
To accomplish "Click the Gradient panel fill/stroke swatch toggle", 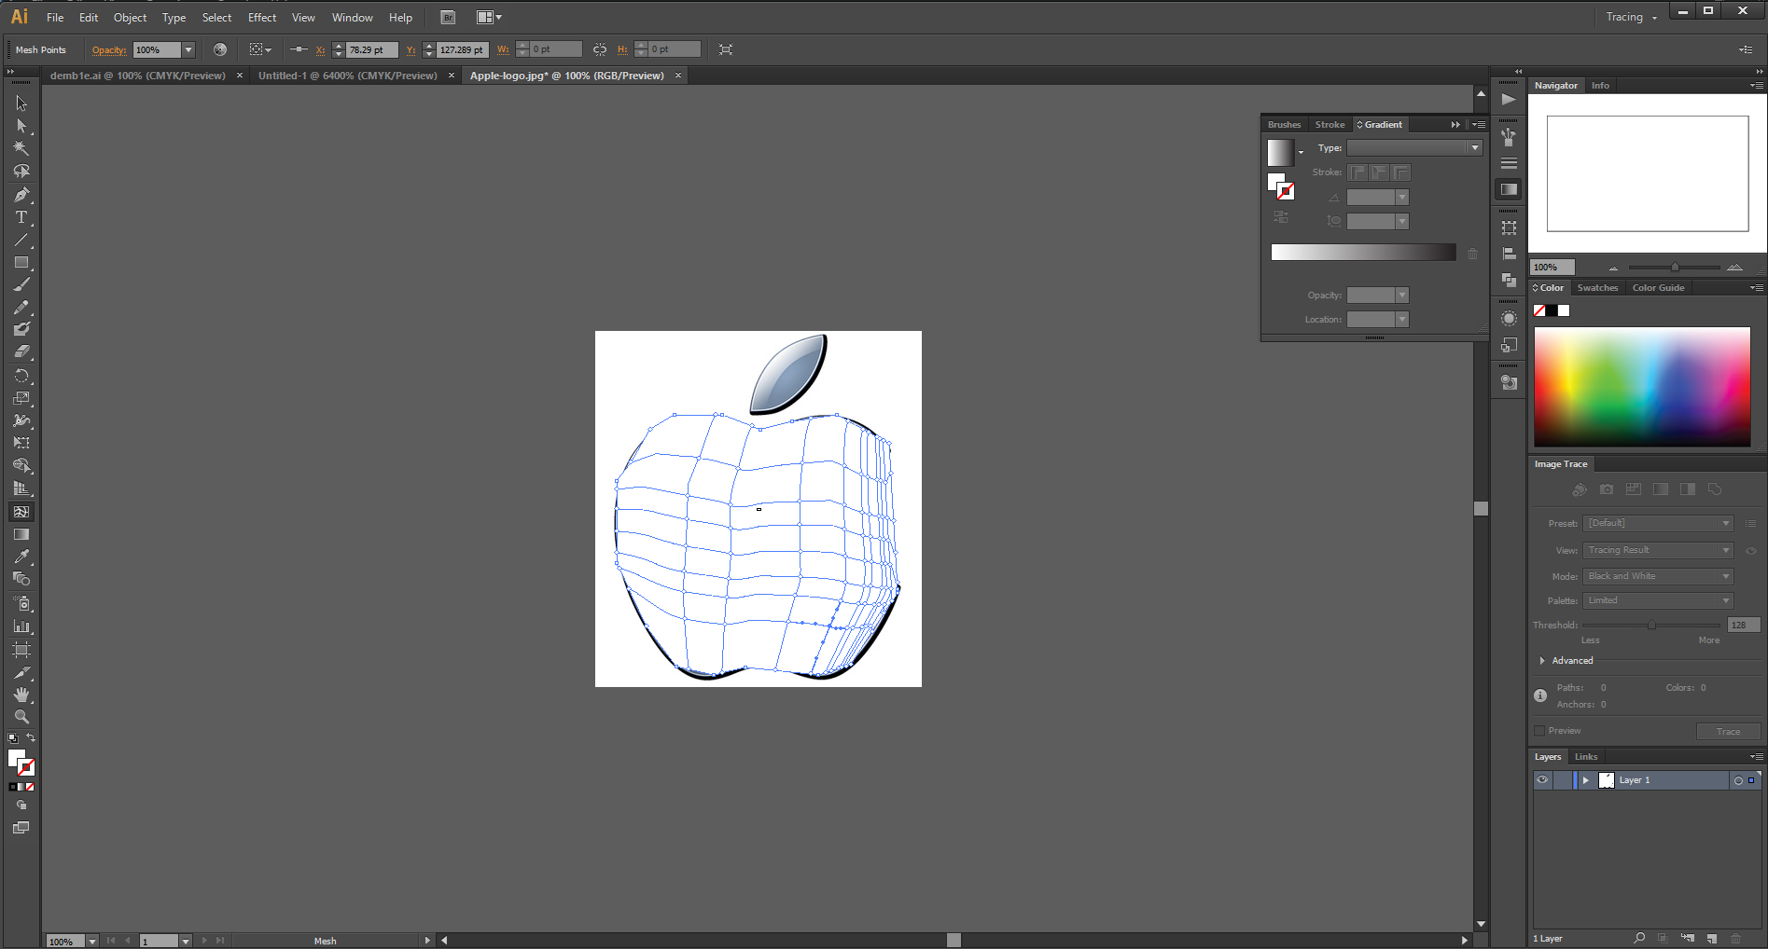I will click(1281, 186).
